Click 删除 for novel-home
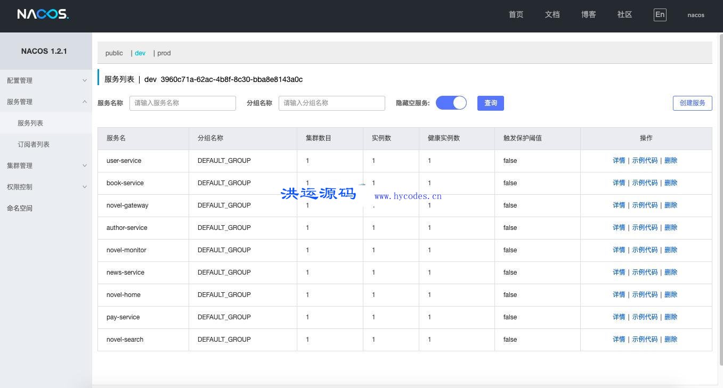Image resolution: width=723 pixels, height=388 pixels. click(671, 294)
